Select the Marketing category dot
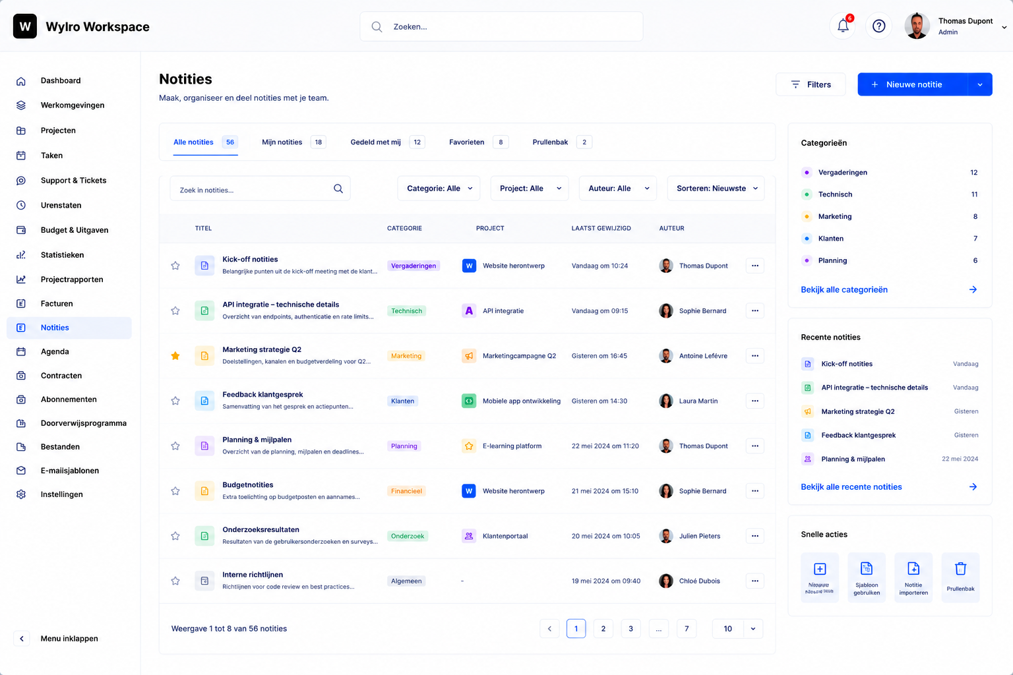This screenshot has height=675, width=1013. click(x=807, y=216)
